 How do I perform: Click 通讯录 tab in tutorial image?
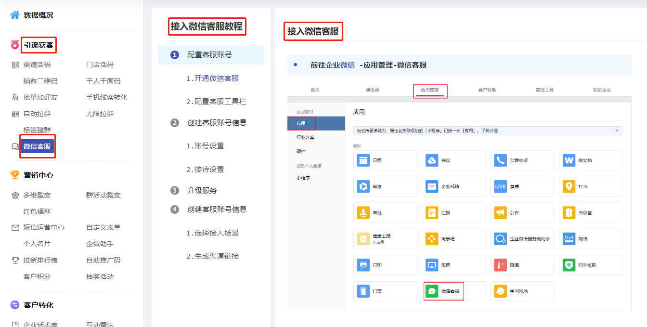(373, 90)
